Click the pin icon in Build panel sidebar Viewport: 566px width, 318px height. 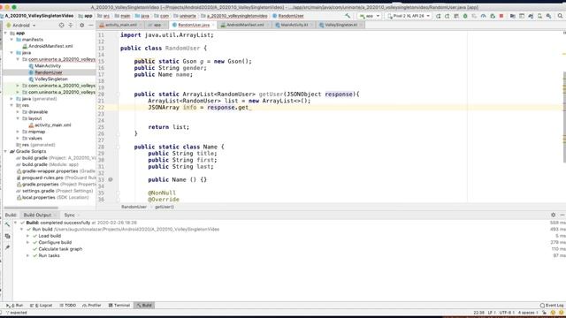pos(7,247)
